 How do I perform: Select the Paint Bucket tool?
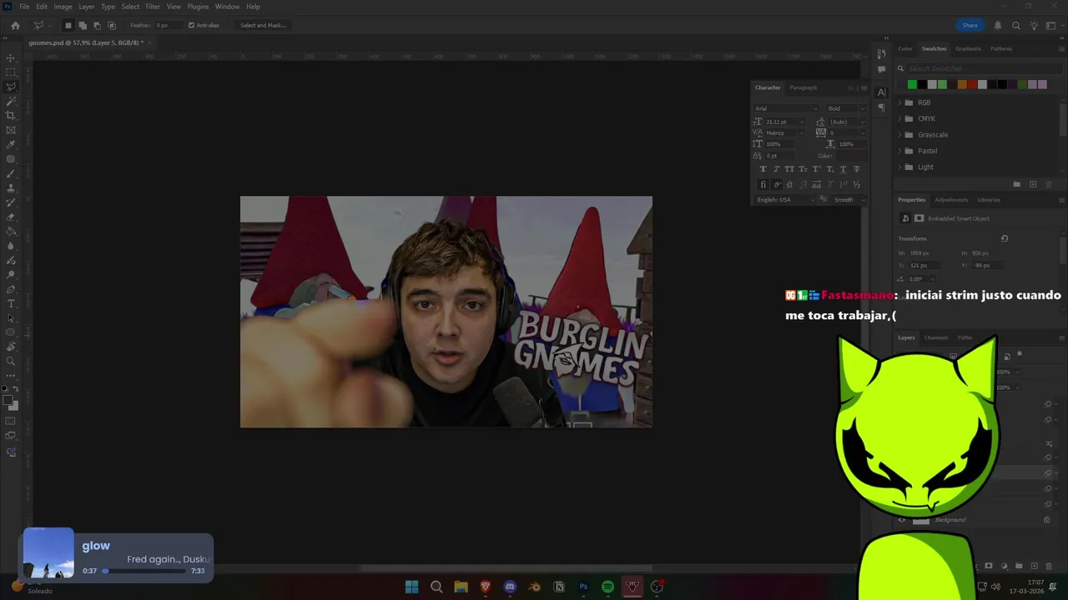click(11, 231)
